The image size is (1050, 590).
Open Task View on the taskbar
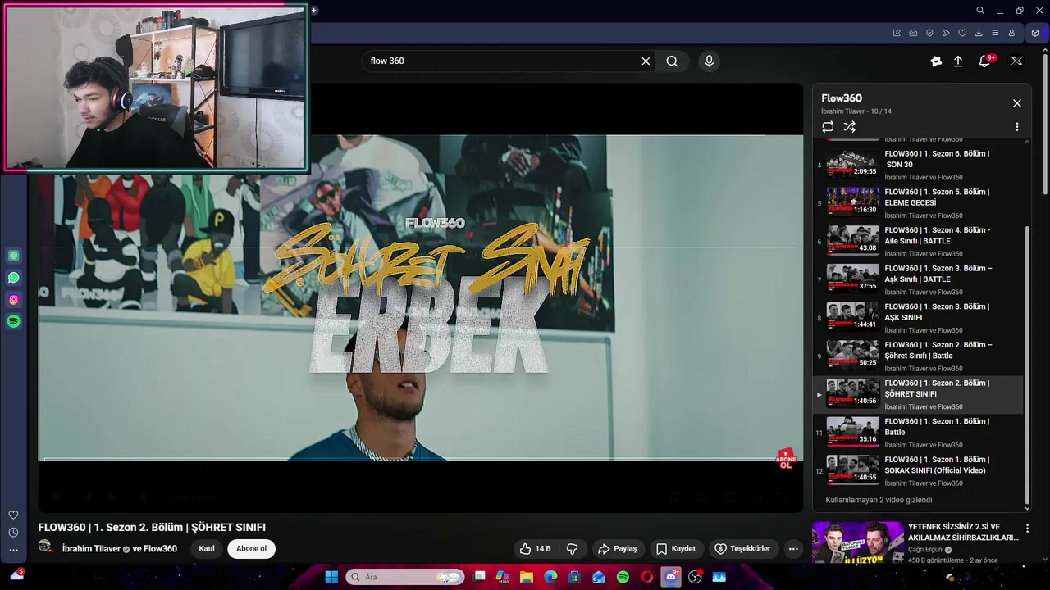(479, 577)
